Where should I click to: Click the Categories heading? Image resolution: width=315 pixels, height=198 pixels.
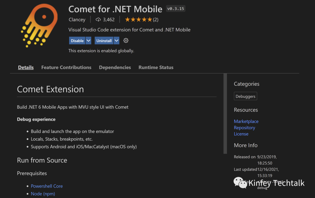246,84
